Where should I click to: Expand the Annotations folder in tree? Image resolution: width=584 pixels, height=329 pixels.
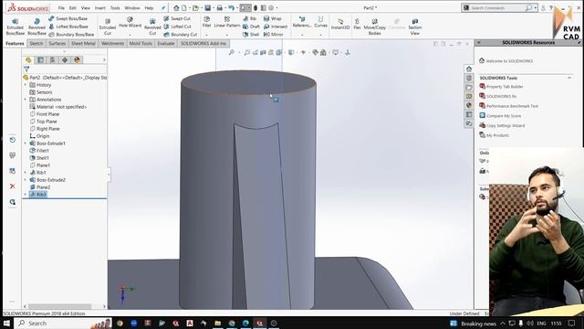coord(26,100)
